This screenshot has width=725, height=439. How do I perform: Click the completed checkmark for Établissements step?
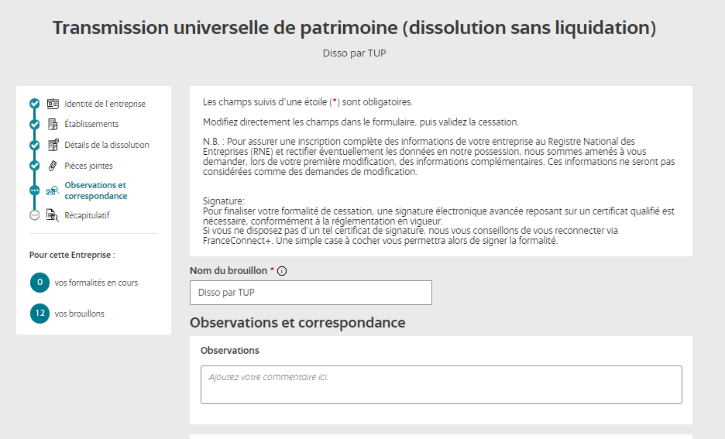tap(34, 124)
